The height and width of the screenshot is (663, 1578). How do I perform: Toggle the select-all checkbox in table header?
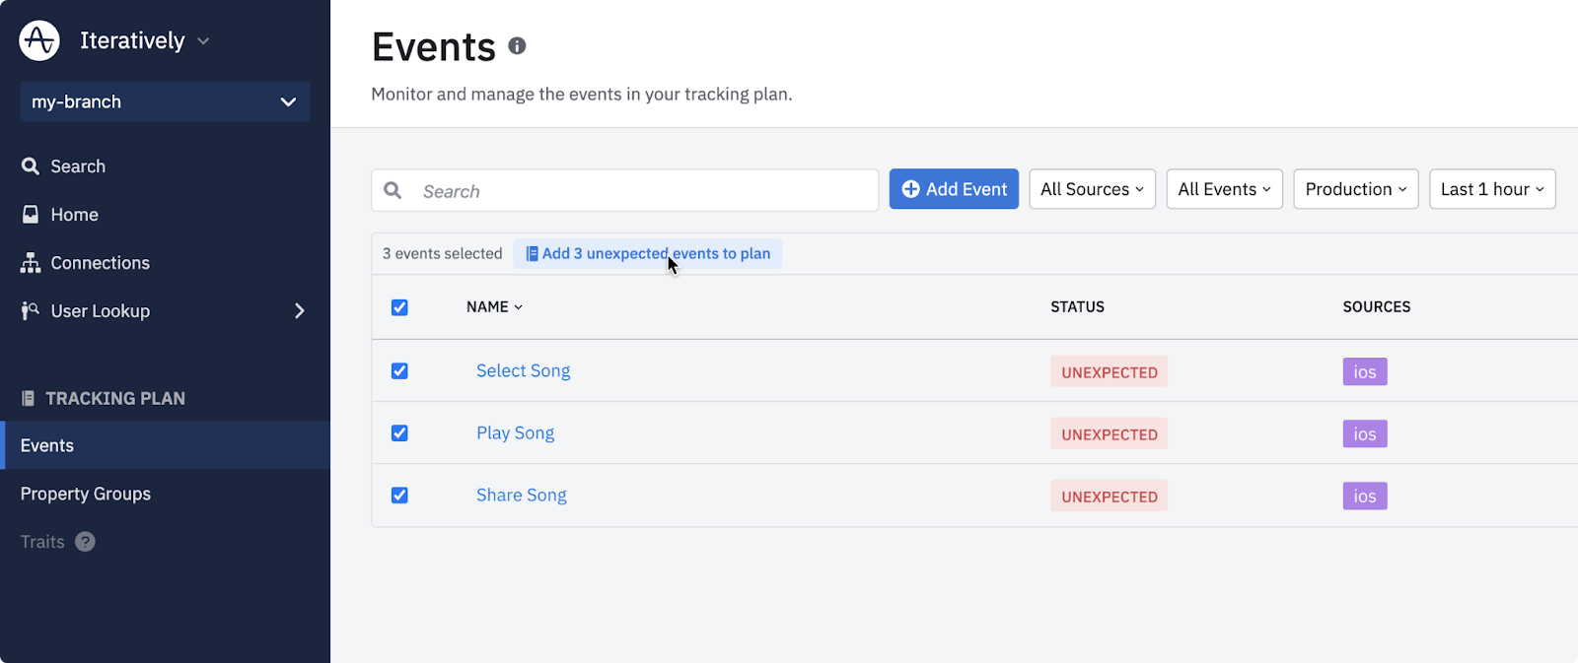399,307
